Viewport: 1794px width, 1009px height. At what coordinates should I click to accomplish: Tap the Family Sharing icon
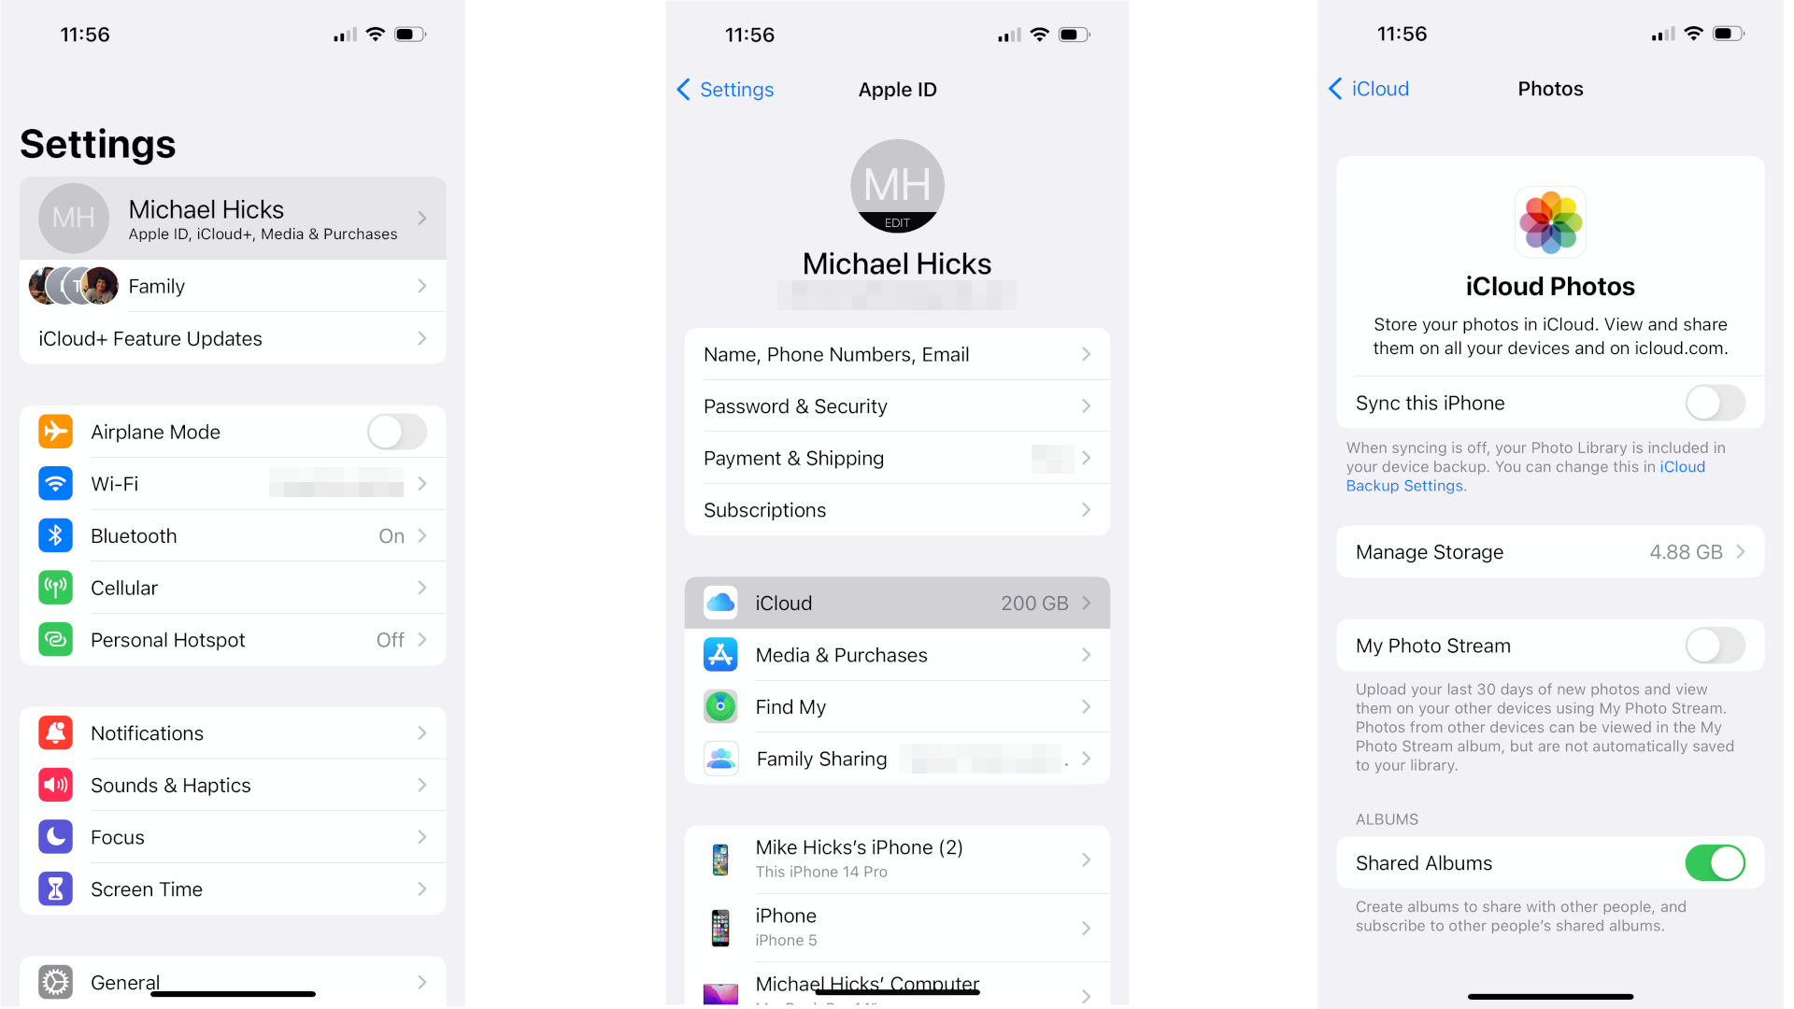tap(719, 759)
